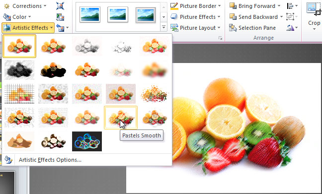
Task: Click picture styles gallery scroll-down arrow
Action: tap(163, 17)
